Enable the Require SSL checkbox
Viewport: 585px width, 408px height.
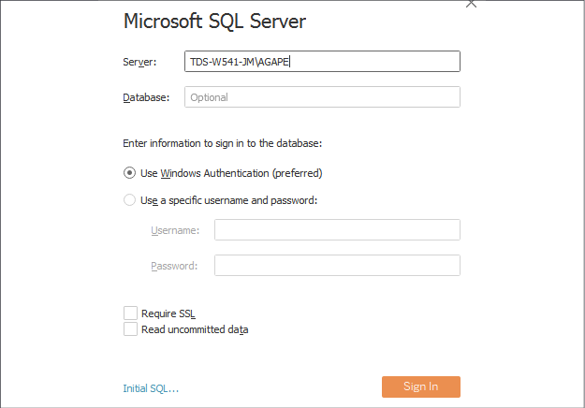(130, 313)
